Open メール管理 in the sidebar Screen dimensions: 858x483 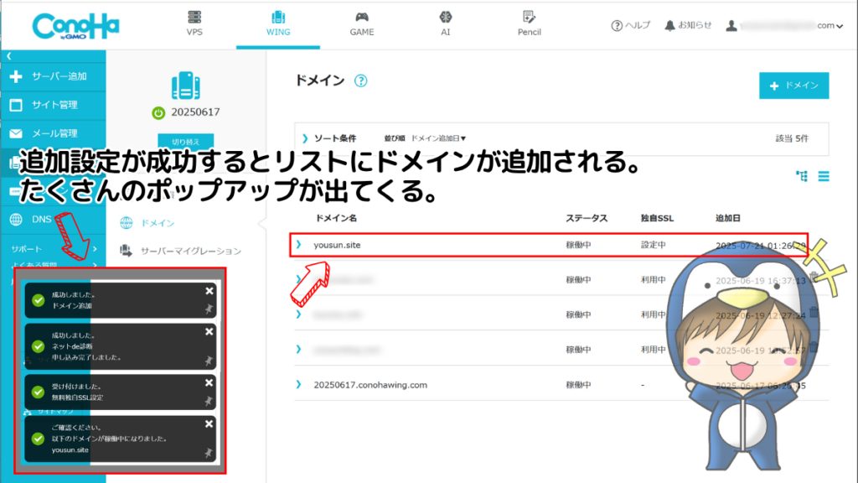coord(53,133)
